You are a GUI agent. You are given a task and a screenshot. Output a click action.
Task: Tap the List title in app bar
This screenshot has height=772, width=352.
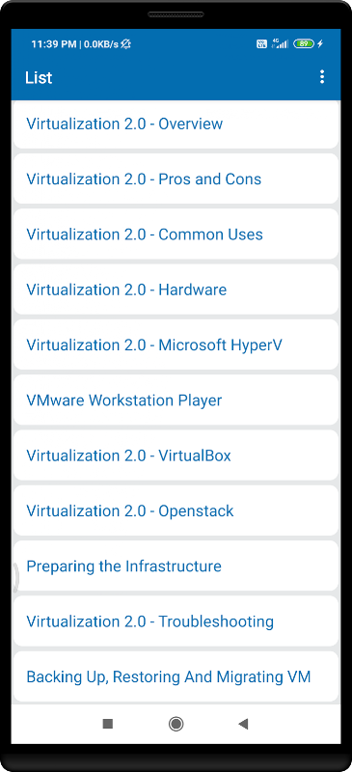39,78
